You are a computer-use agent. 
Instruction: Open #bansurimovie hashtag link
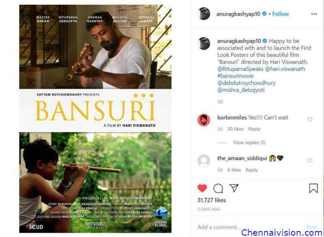coord(236,76)
